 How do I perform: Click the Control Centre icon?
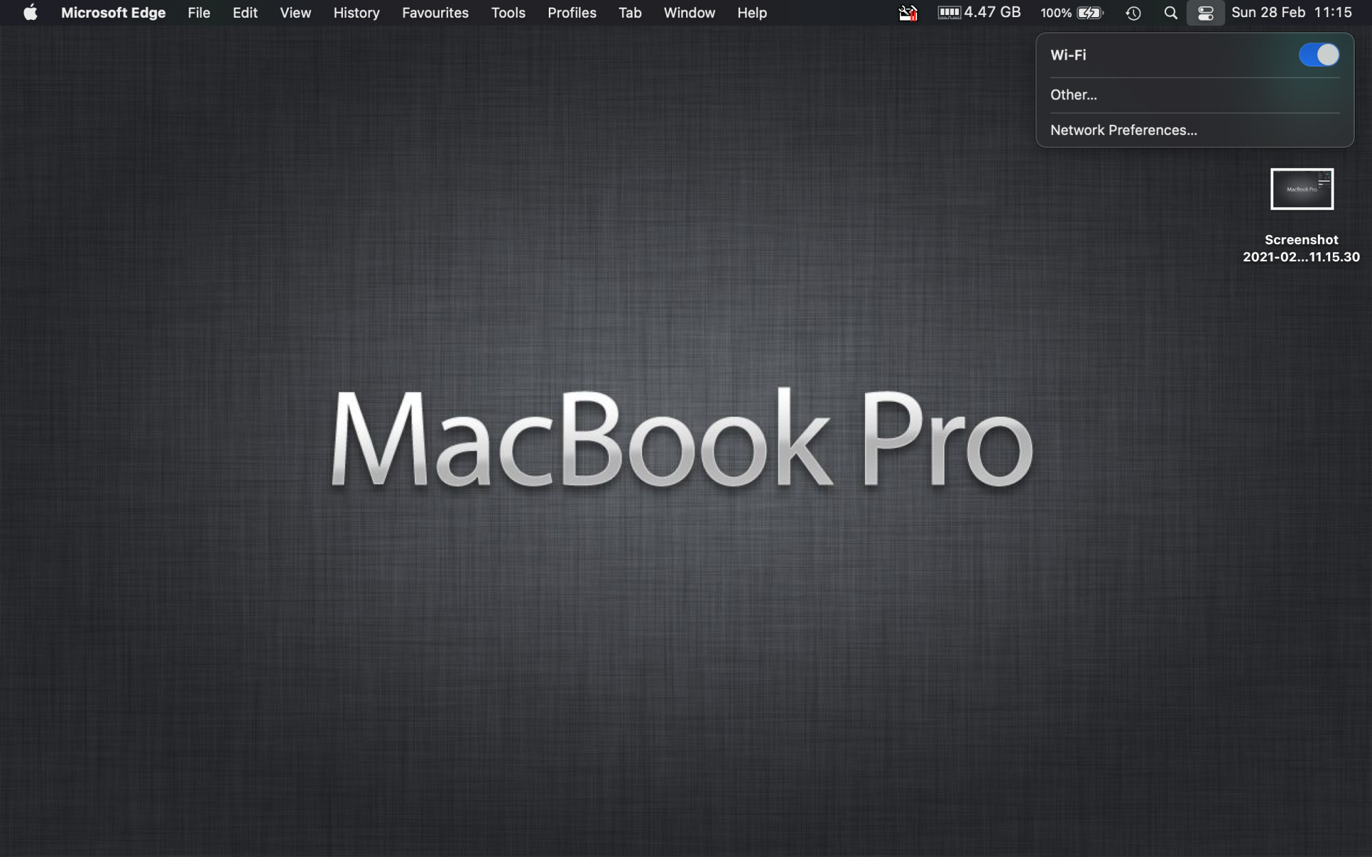[1205, 12]
